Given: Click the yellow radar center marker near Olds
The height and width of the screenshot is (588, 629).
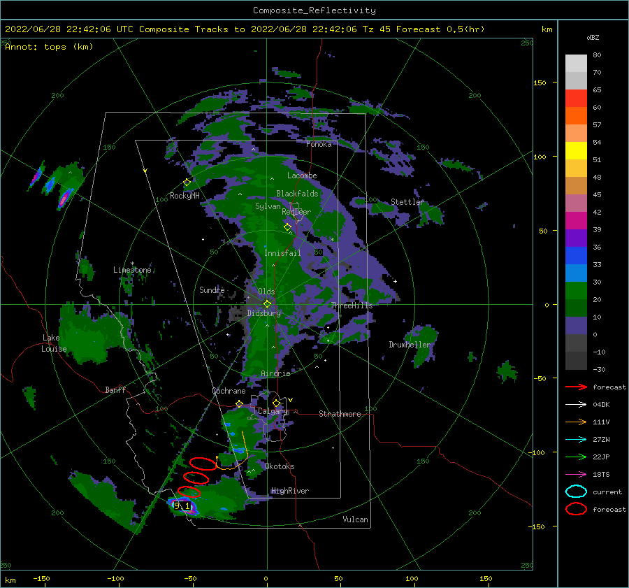Looking at the screenshot, I should tap(267, 304).
